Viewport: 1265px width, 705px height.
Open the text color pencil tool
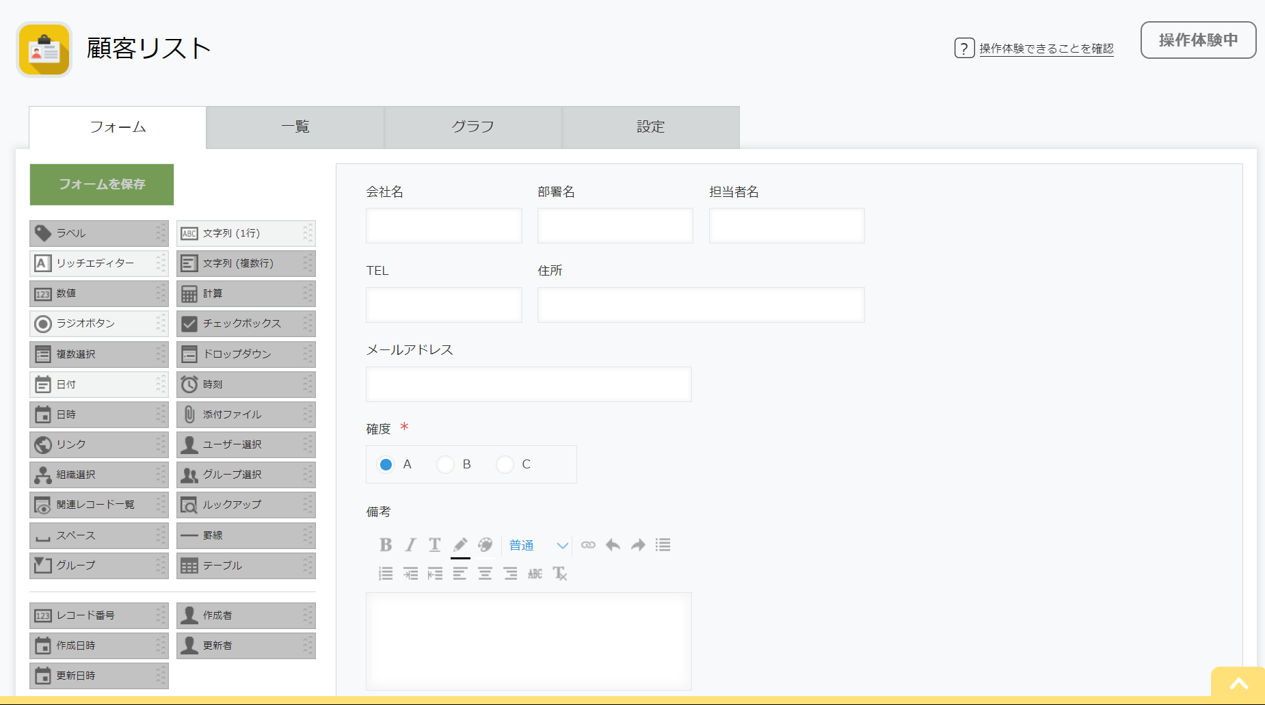click(x=460, y=544)
